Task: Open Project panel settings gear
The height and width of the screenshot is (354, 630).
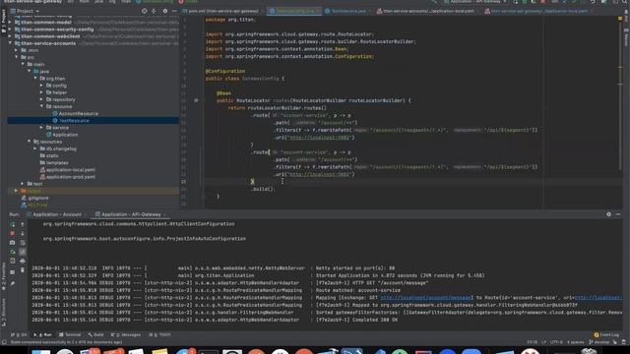Action: (x=165, y=11)
